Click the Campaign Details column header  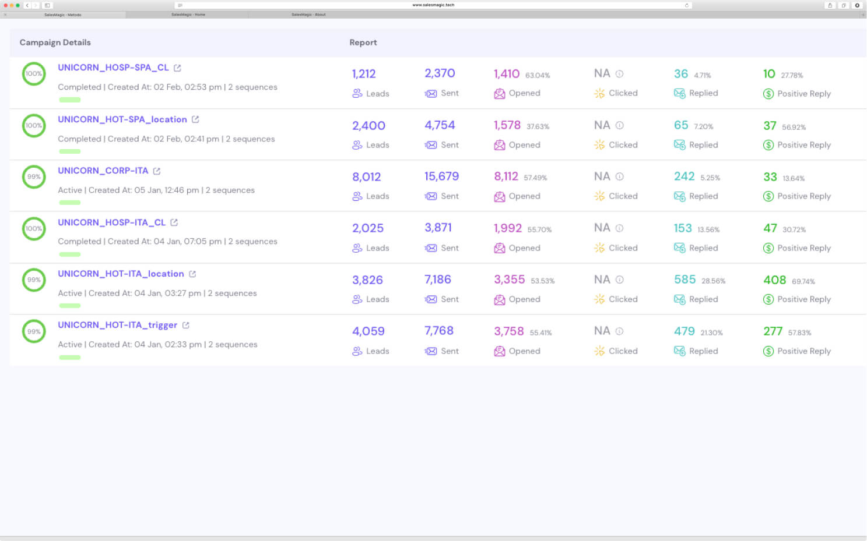(x=55, y=43)
